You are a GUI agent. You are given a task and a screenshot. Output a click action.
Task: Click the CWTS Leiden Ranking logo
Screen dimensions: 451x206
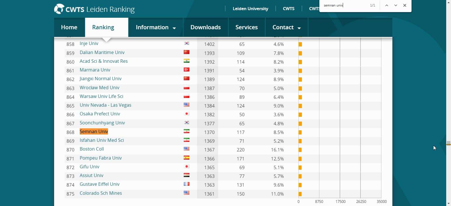94,9
